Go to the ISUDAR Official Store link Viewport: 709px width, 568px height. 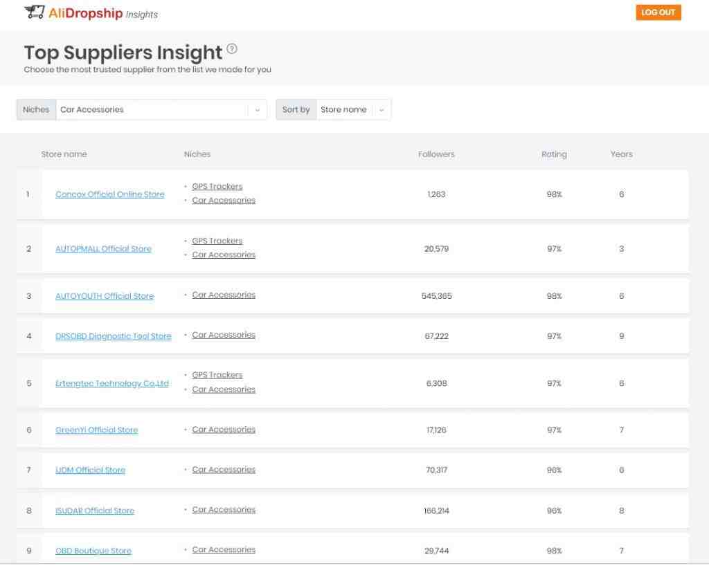[x=94, y=511]
